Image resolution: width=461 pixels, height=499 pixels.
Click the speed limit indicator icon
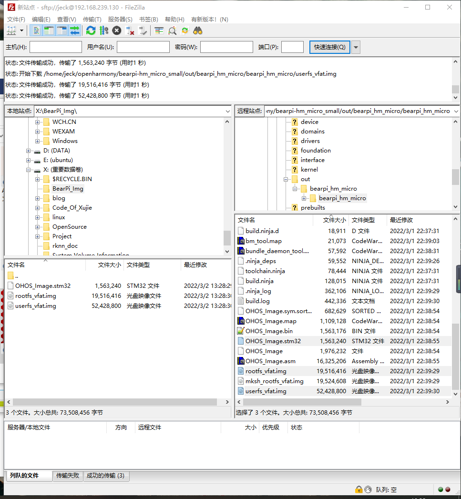point(368,489)
